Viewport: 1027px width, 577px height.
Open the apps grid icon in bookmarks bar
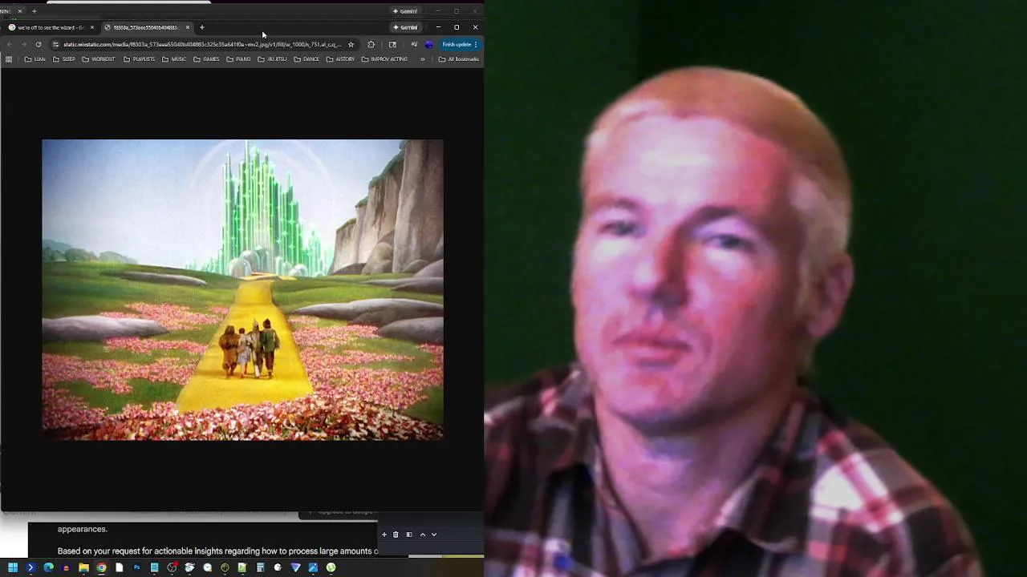pyautogui.click(x=9, y=59)
